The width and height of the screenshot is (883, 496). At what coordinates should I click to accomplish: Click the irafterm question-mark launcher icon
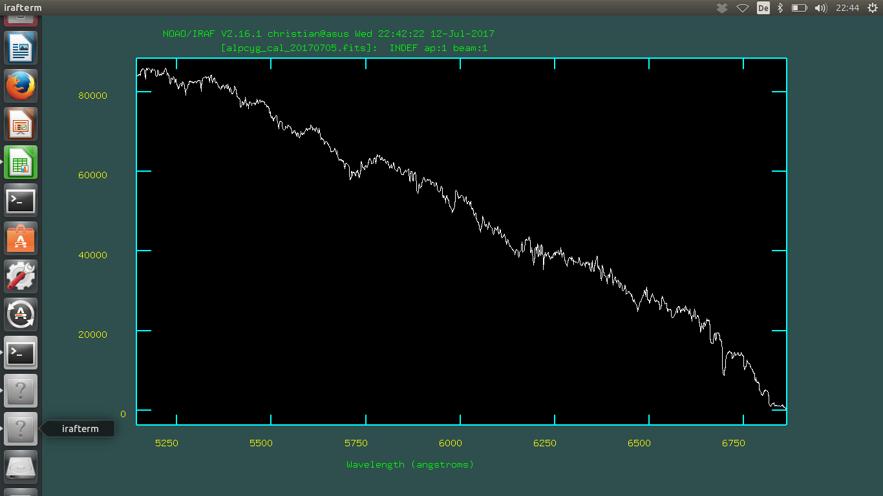tap(21, 428)
